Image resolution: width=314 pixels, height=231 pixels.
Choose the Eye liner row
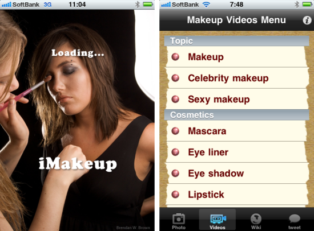[237, 152]
